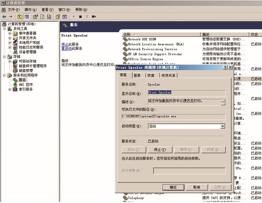
Task: Click the Disk Management icon (磁盘管理)
Action: (15, 70)
